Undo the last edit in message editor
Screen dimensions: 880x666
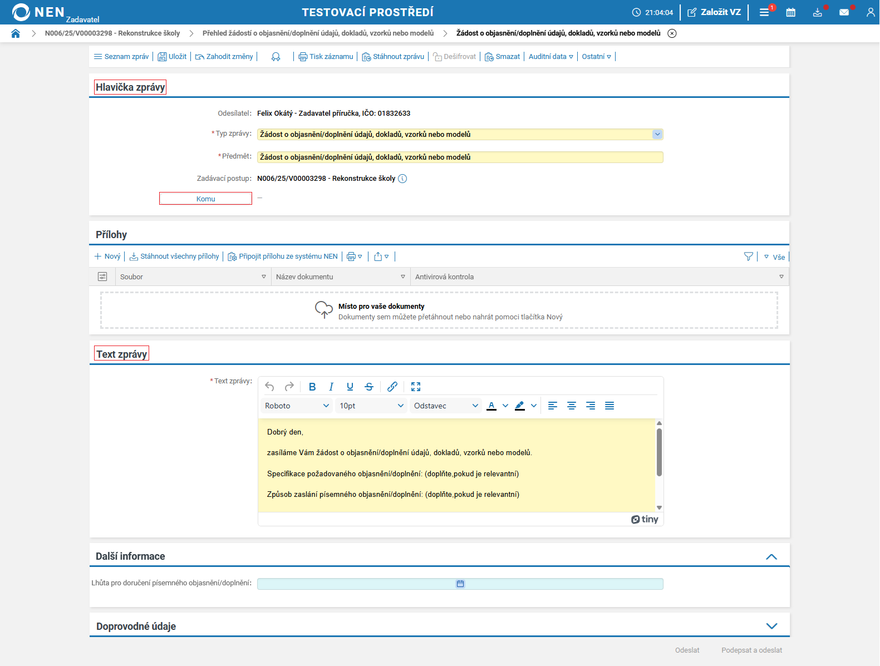pos(270,387)
